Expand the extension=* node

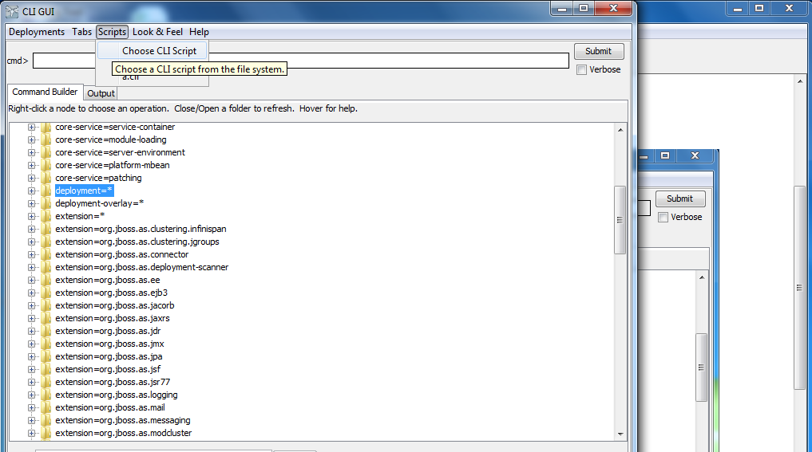32,217
